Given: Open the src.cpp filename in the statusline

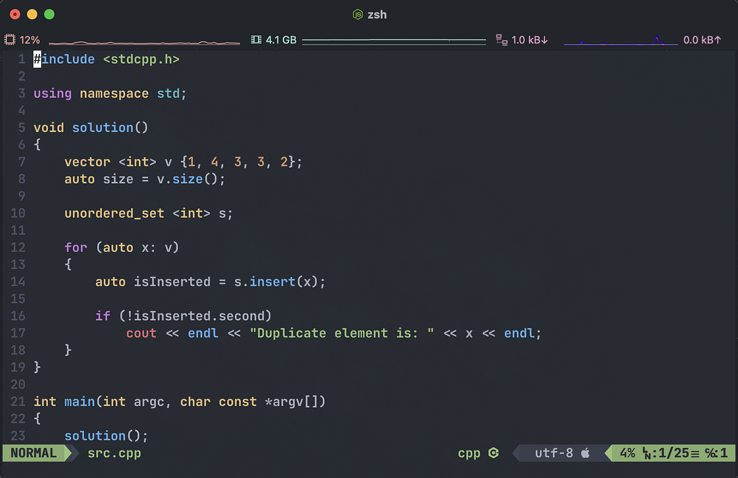Looking at the screenshot, I should tap(114, 453).
